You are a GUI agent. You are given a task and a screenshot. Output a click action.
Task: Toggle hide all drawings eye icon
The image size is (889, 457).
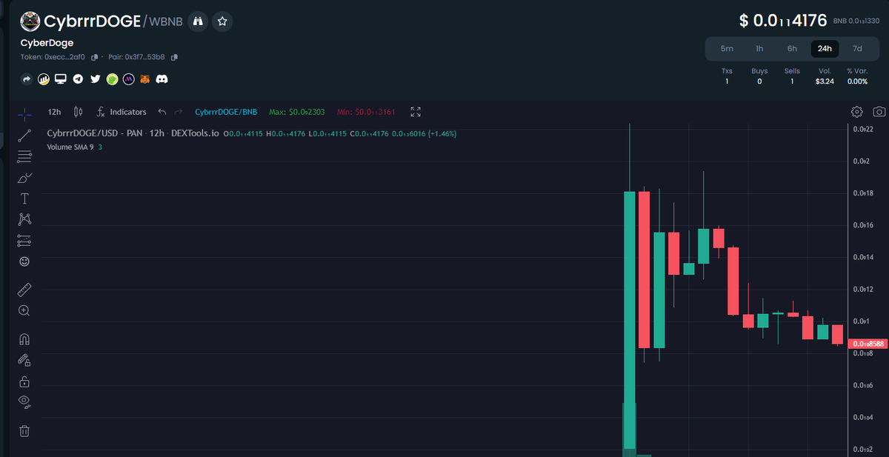(24, 402)
